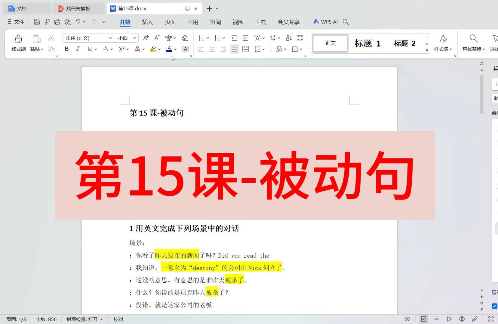Screen dimensions: 498x324
Task: Click 校对 in status bar
Action: [x=118, y=319]
